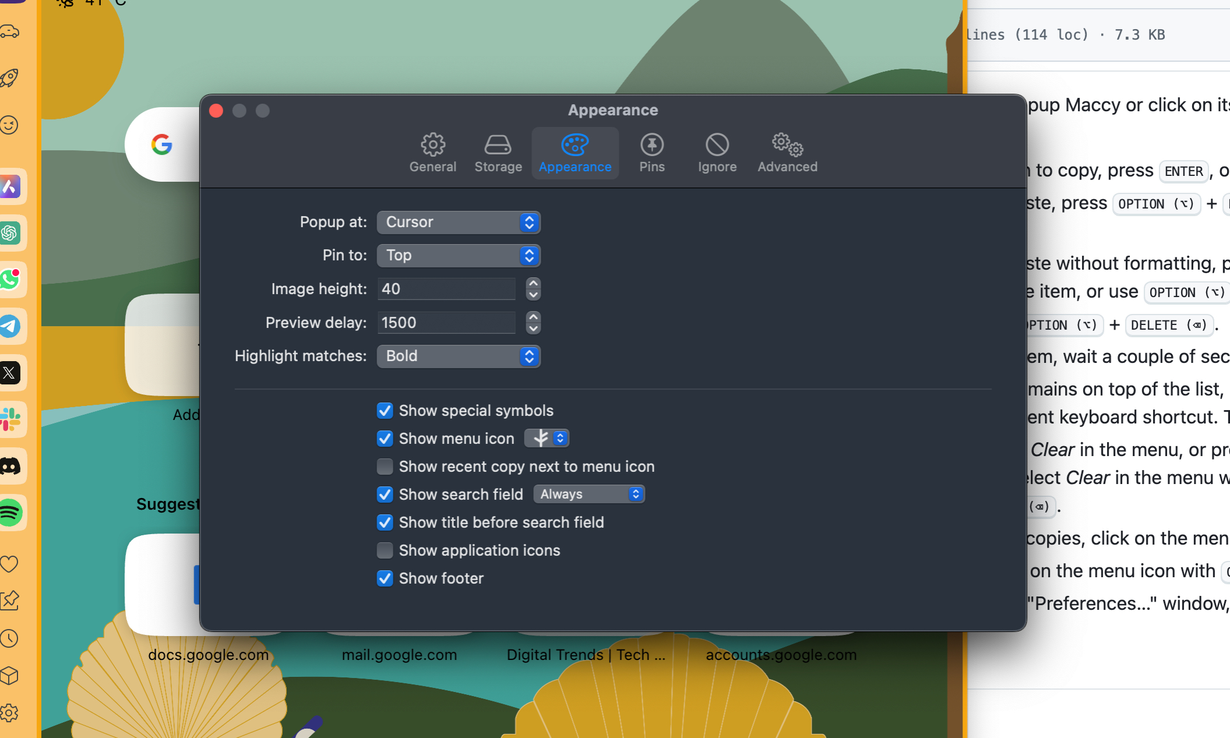This screenshot has width=1230, height=738.
Task: Change the Highlight matches dropdown
Action: [x=459, y=356]
